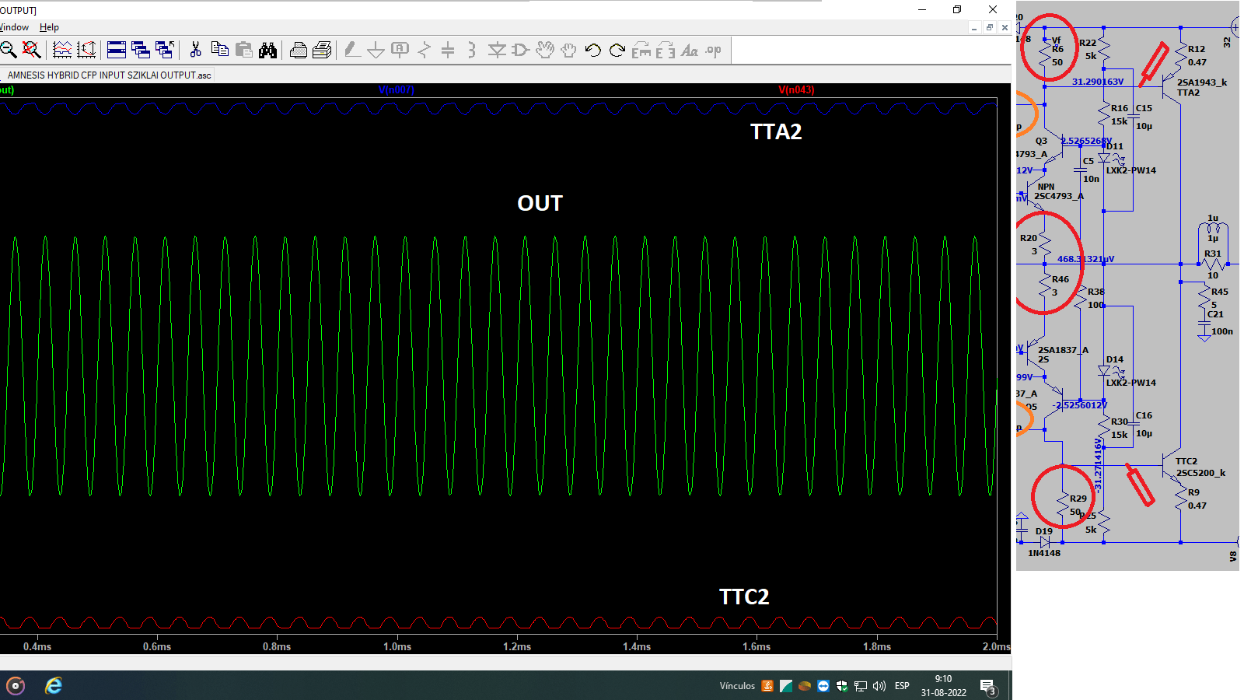
Task: Click the Paste clipboard icon
Action: click(244, 51)
